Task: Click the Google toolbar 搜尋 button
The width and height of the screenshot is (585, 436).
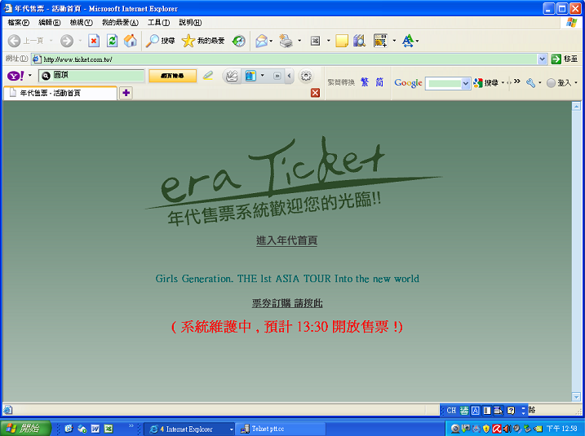Action: 485,83
